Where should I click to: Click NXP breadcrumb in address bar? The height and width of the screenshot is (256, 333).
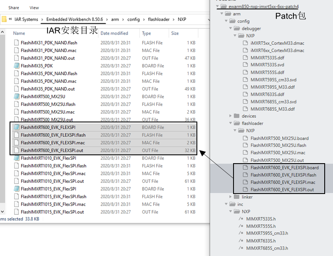tap(182, 19)
